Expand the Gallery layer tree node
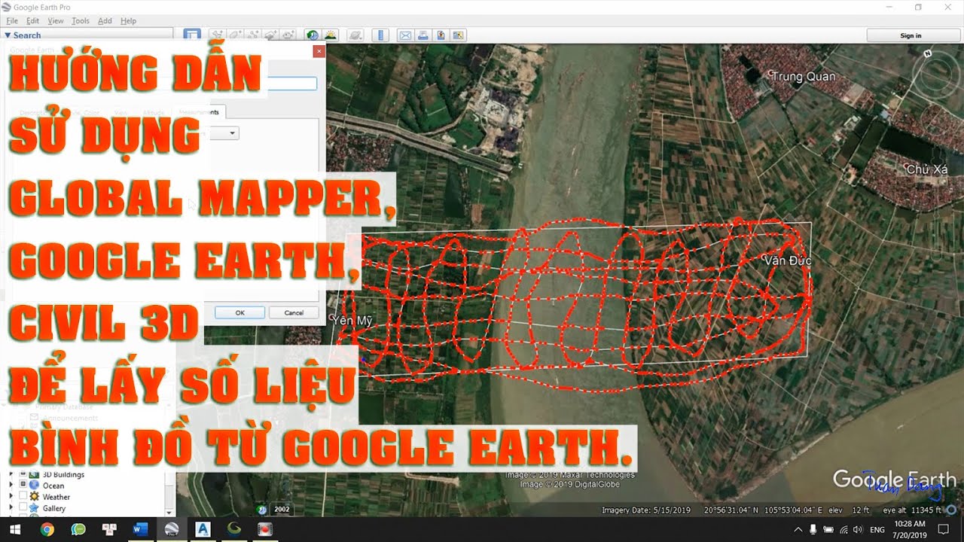Screen dimensions: 964x542 point(11,508)
